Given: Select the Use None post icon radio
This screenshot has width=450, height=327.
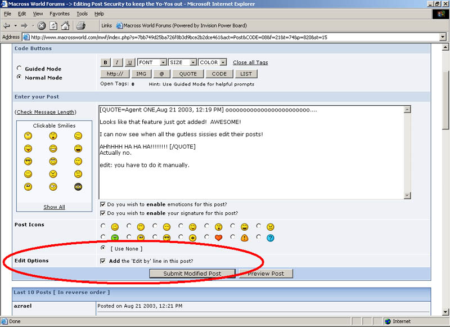Looking at the screenshot, I should (103, 248).
